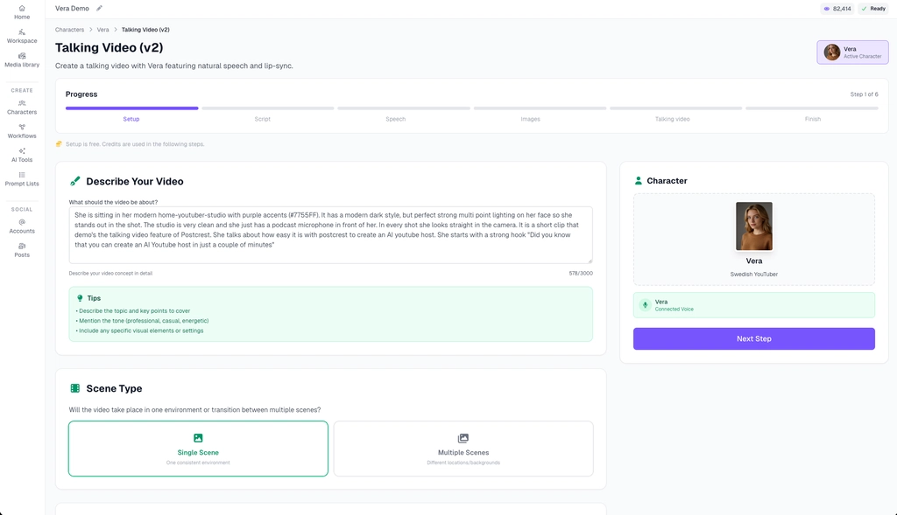
Task: Click the Next Step button
Action: (x=753, y=338)
